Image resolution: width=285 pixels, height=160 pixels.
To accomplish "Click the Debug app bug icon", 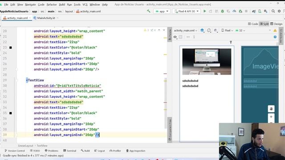I will coord(222,11).
